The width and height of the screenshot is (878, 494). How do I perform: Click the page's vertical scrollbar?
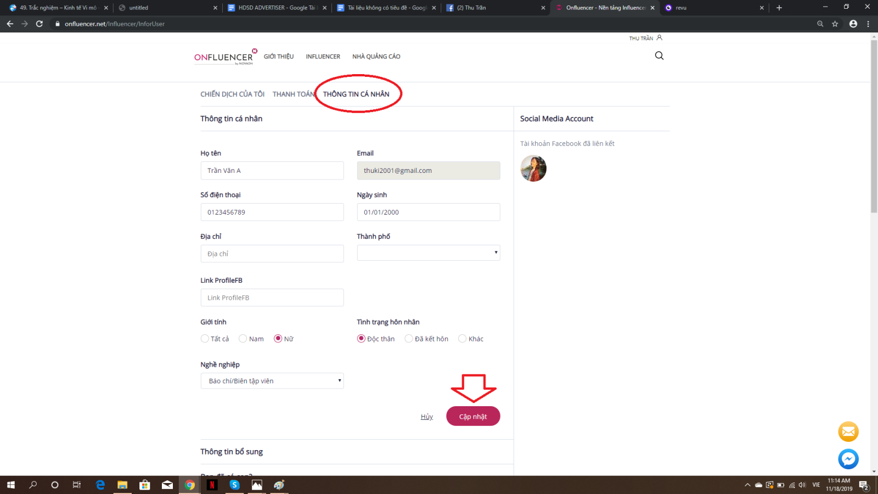pos(874,126)
